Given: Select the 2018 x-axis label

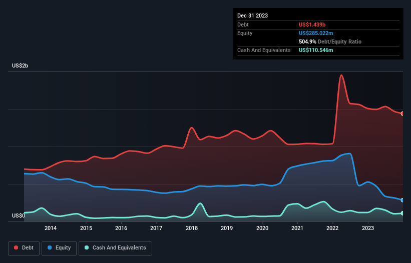Looking at the screenshot, I should (192, 228).
